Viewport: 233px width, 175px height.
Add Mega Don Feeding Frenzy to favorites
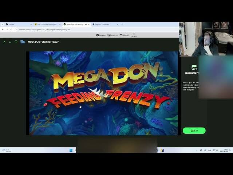click(16, 42)
